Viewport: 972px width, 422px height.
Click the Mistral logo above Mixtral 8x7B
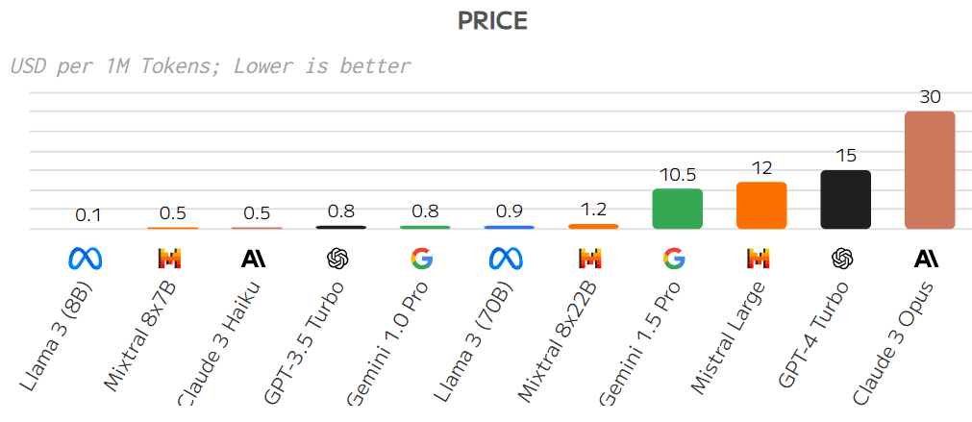pos(170,259)
